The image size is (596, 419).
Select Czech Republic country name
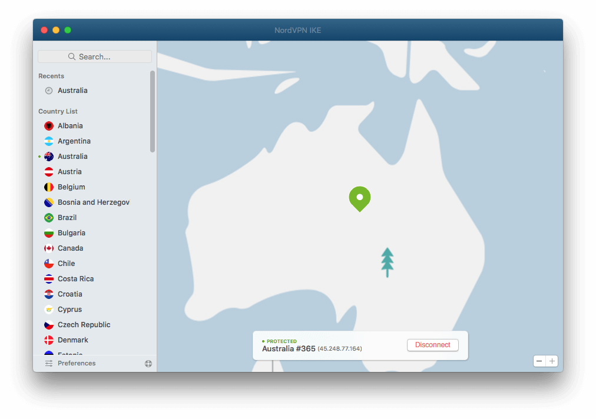click(x=84, y=325)
